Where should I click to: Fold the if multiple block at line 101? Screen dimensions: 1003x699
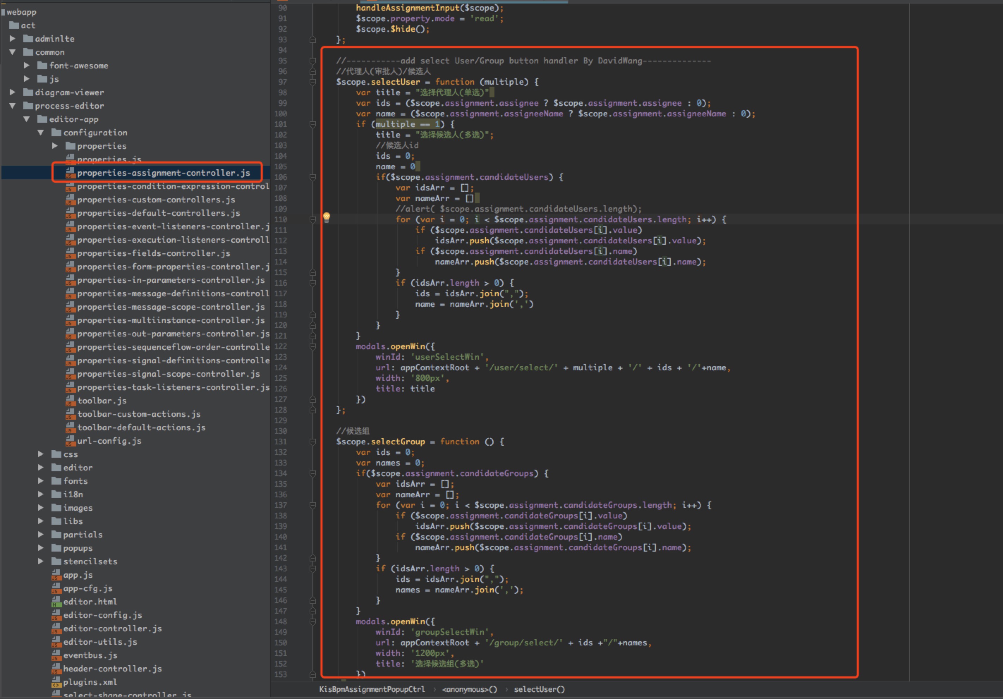coord(313,124)
